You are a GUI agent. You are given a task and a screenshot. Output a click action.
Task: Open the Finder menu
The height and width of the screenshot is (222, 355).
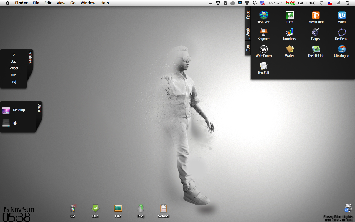pos(21,3)
